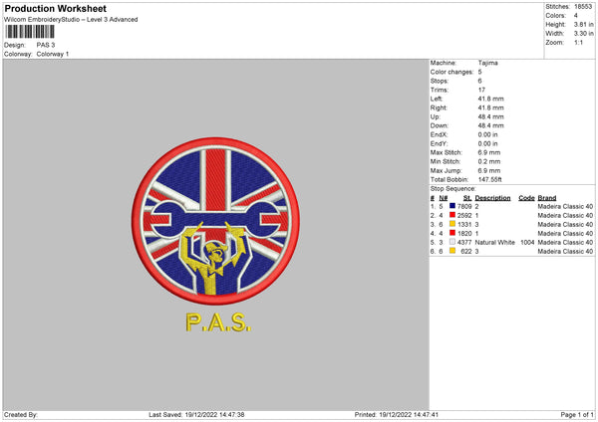The height and width of the screenshot is (422, 598).
Task: Click the Code column header
Action: 526,198
